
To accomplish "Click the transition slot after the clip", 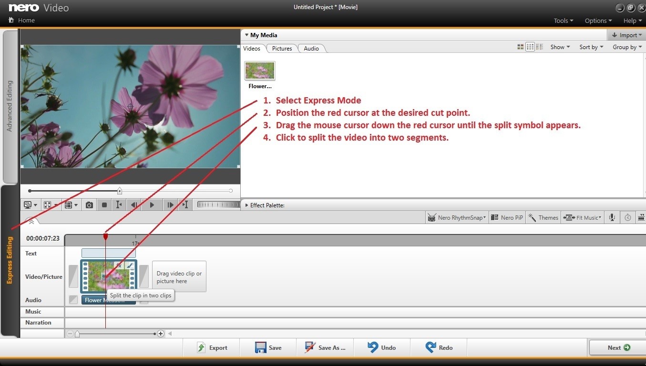I will 144,276.
